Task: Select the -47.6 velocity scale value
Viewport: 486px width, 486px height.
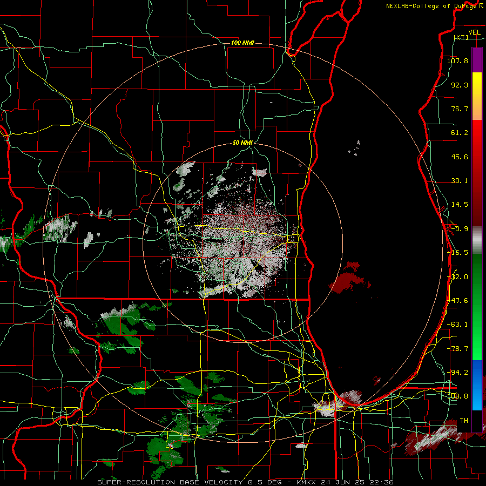Action: coord(457,301)
